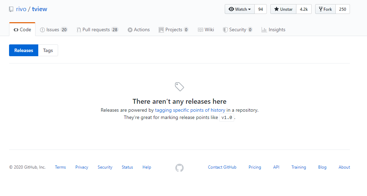Screen dimensions: 367x196
Task: Open the Security tab
Action: (238, 29)
